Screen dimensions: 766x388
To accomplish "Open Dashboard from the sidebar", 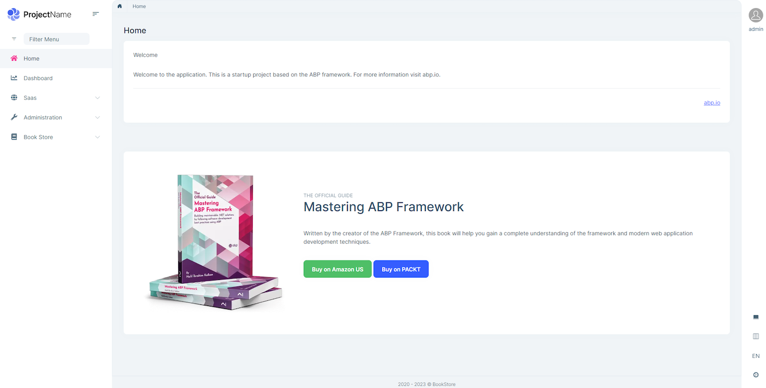I will coord(56,78).
